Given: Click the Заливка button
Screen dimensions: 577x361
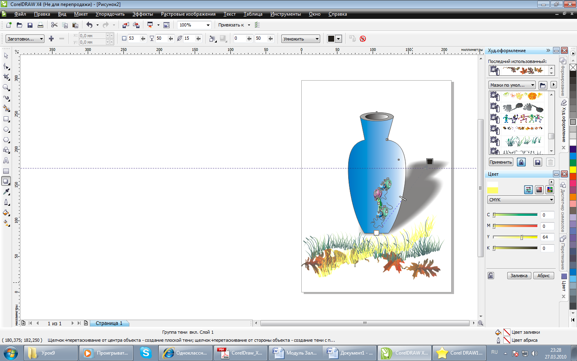Looking at the screenshot, I should coord(519,276).
